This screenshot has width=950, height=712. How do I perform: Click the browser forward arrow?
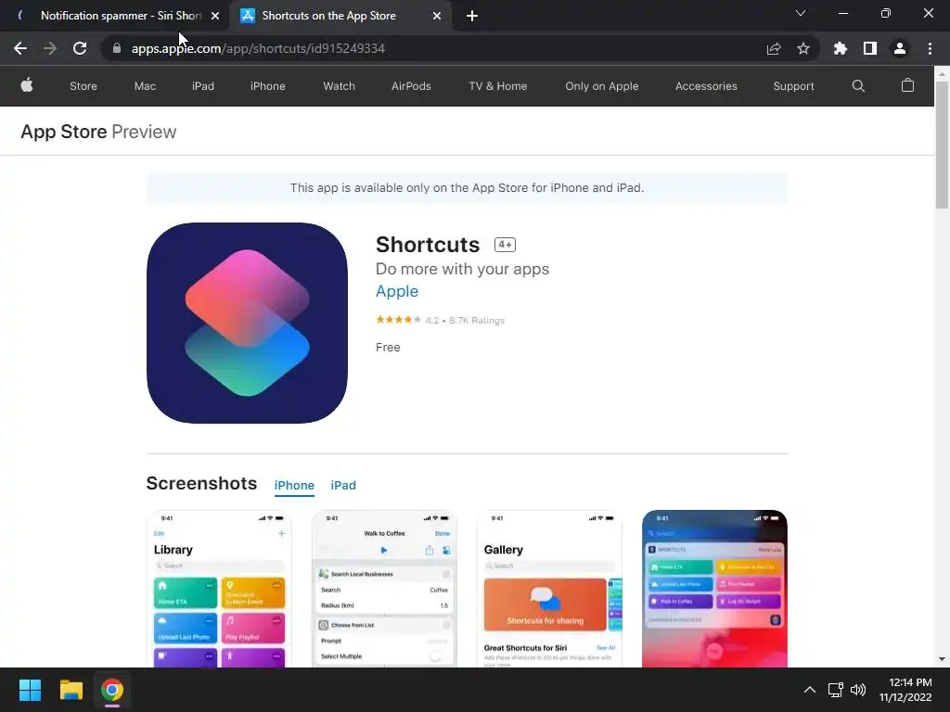point(50,48)
